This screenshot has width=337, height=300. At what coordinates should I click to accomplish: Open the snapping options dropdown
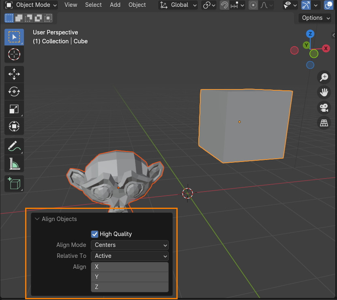click(x=237, y=5)
